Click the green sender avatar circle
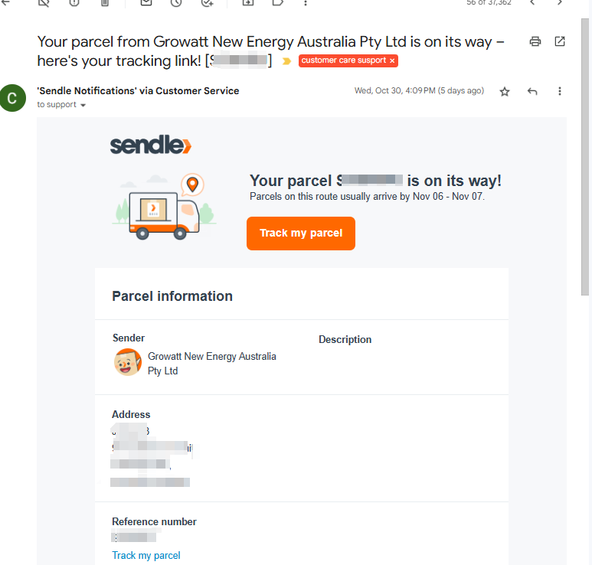This screenshot has height=565, width=592. coord(13,98)
